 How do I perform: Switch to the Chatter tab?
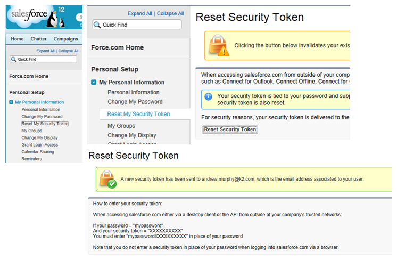pyautogui.click(x=38, y=39)
